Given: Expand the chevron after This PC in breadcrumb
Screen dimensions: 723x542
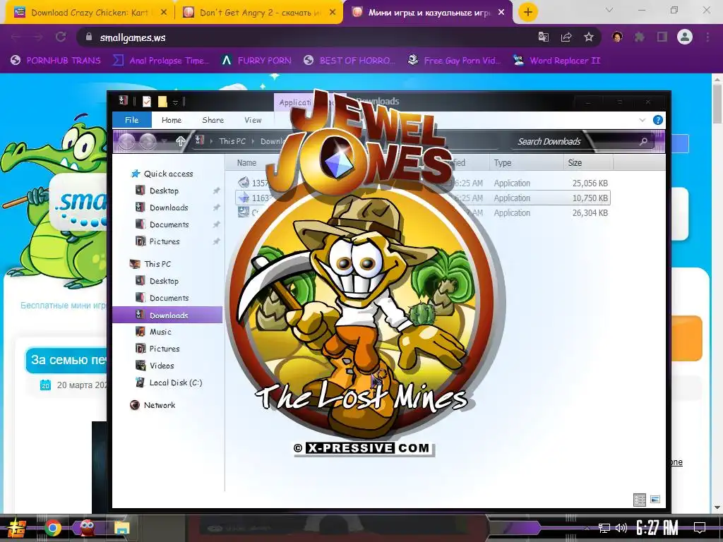Looking at the screenshot, I should coord(253,141).
